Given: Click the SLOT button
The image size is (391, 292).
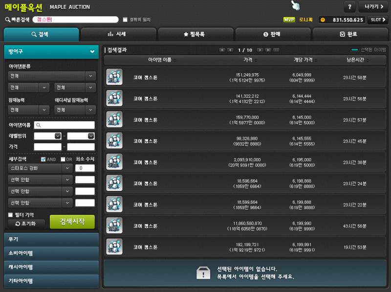Looking at the screenshot, I should pyautogui.click(x=378, y=20).
